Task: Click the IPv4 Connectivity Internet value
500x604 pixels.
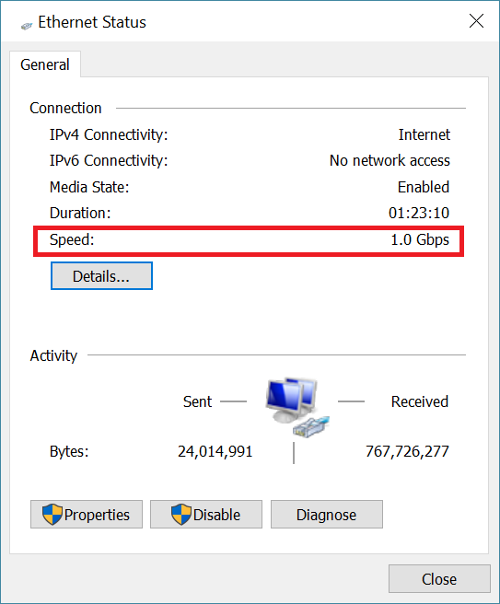Action: [x=424, y=134]
